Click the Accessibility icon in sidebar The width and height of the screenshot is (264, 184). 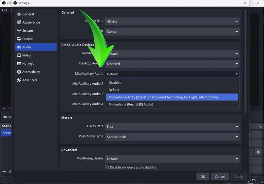(19, 72)
